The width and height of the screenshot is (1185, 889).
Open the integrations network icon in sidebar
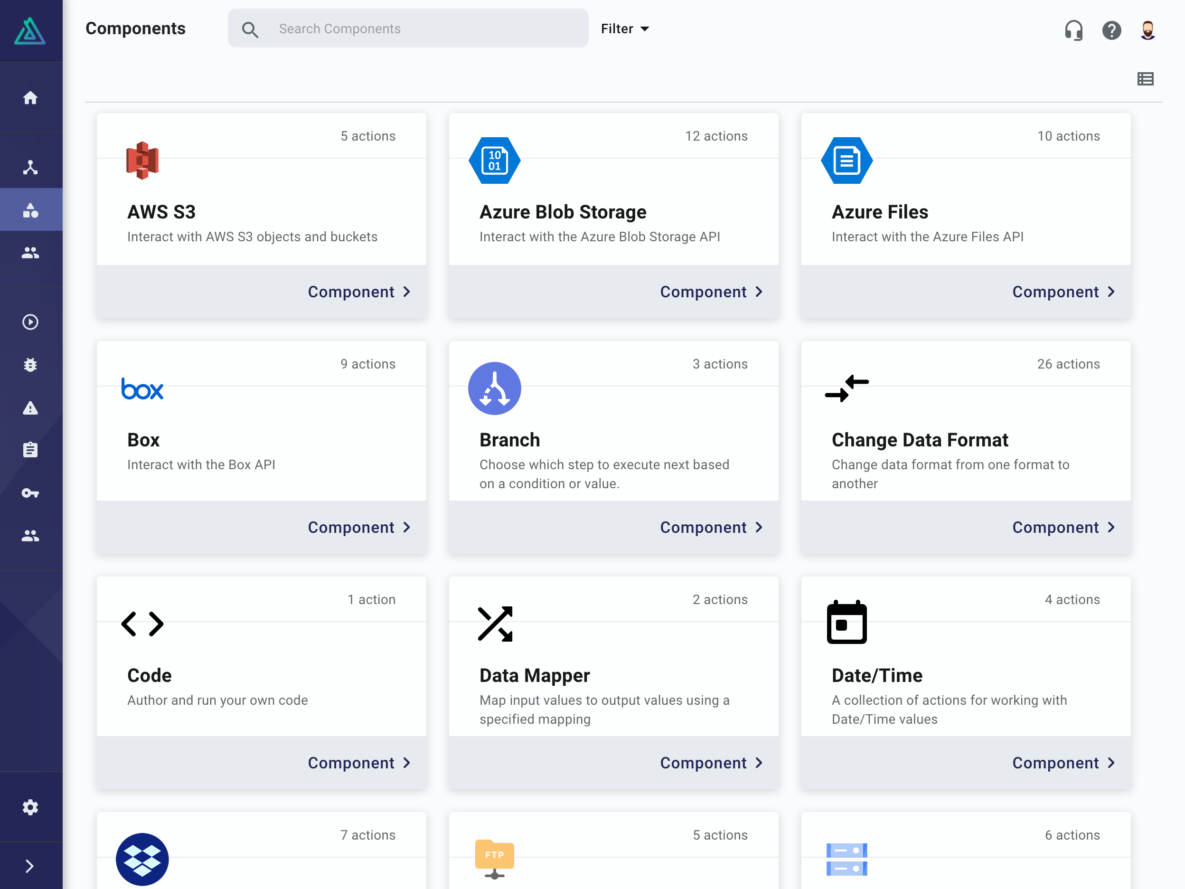coord(30,167)
